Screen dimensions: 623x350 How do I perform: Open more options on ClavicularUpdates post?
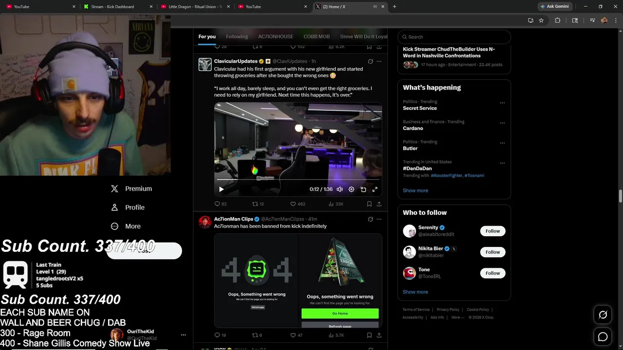click(x=379, y=61)
